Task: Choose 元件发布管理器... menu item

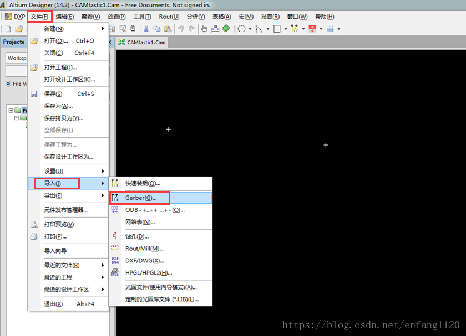Action: 68,210
